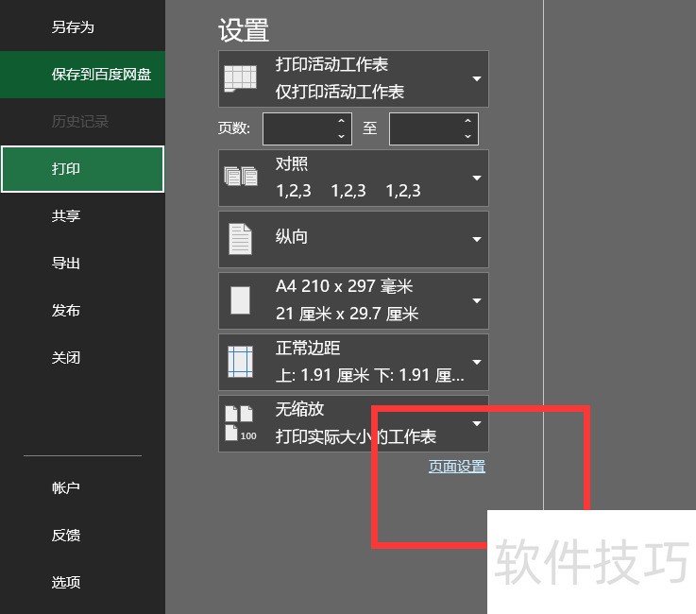Open the 另存为 menu item
This screenshot has height=614, width=696.
[73, 27]
